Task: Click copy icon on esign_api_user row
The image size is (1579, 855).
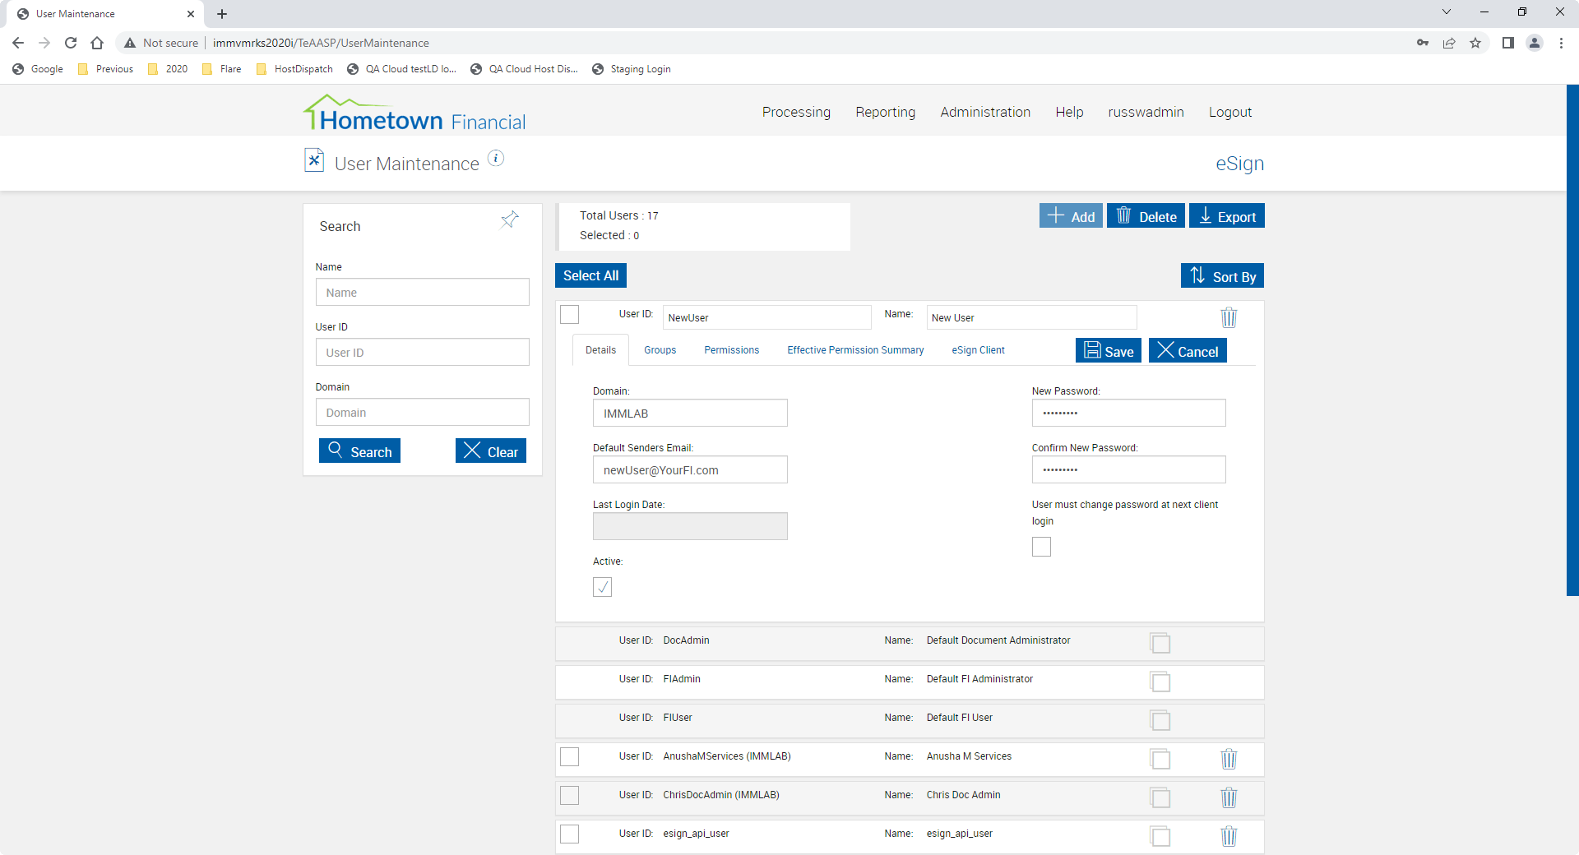Action: (x=1160, y=836)
